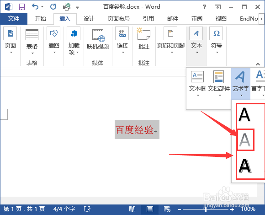Save the document with the floppy icon
Viewport: 265px width, 215px height.
22,7
